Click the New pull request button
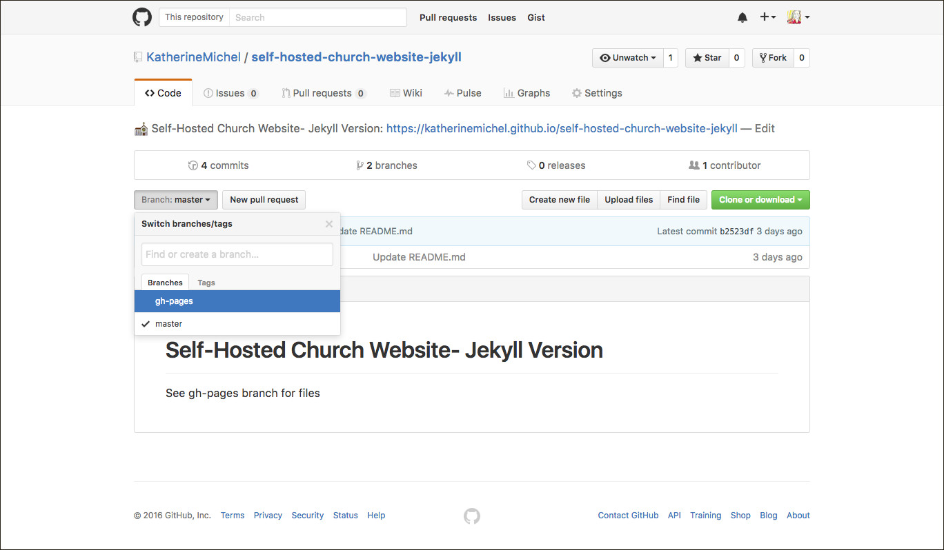This screenshot has width=944, height=550. (x=264, y=200)
